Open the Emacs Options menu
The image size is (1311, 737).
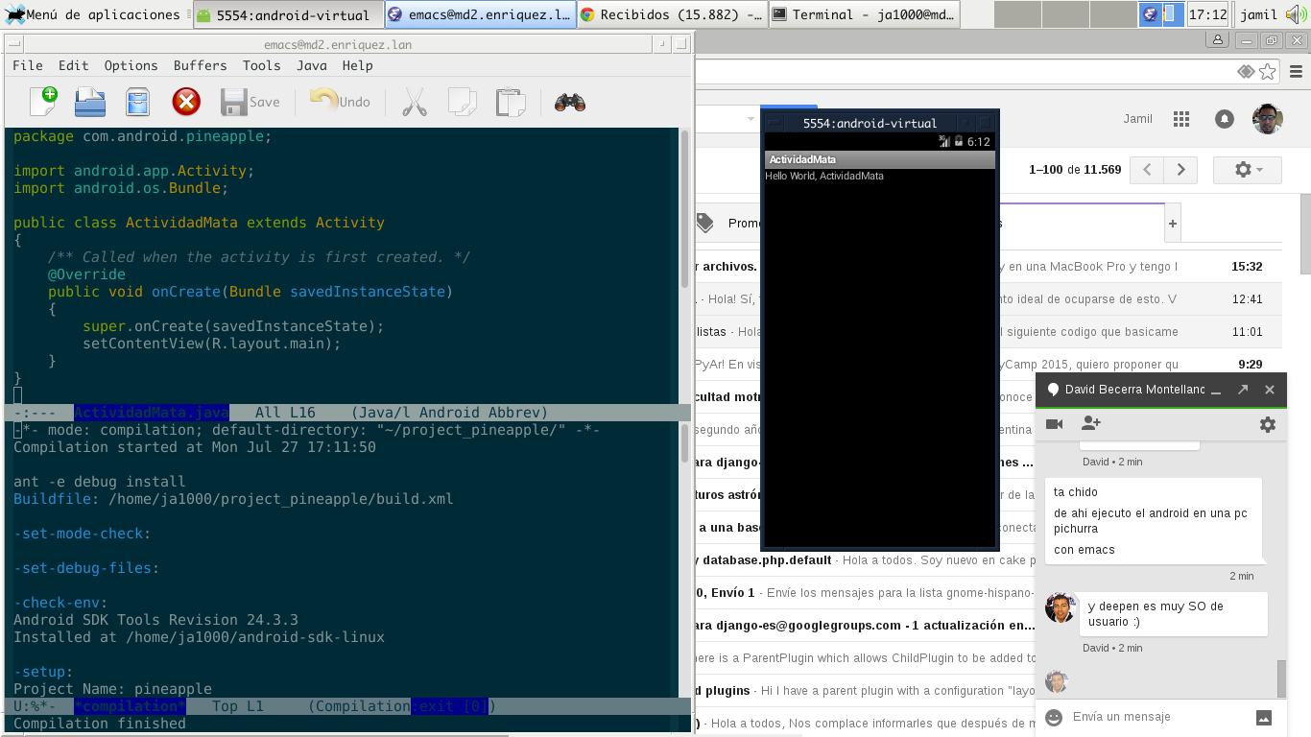[x=131, y=65]
